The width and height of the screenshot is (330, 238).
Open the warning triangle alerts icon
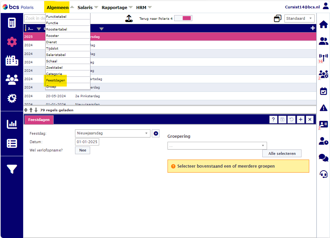pyautogui.click(x=324, y=108)
